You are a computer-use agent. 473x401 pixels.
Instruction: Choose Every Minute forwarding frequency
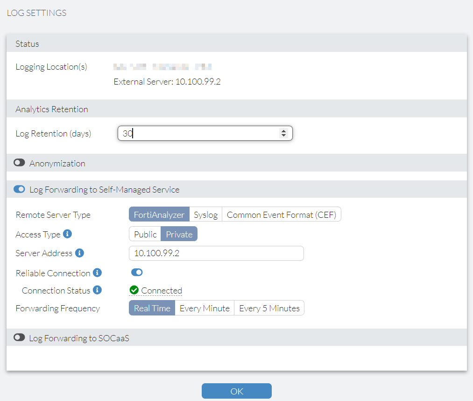(x=205, y=308)
